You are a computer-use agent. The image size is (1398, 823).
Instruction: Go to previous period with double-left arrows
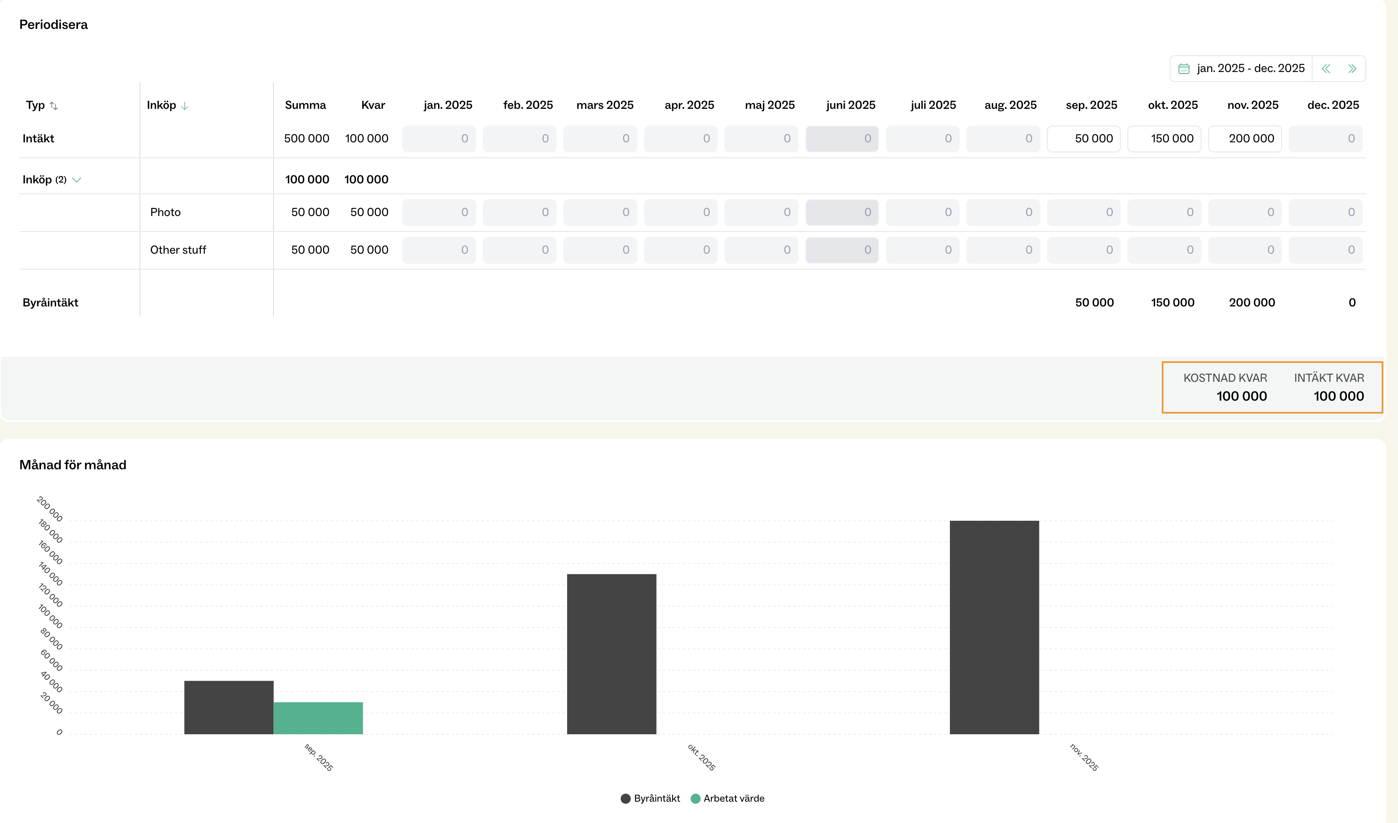[1326, 69]
